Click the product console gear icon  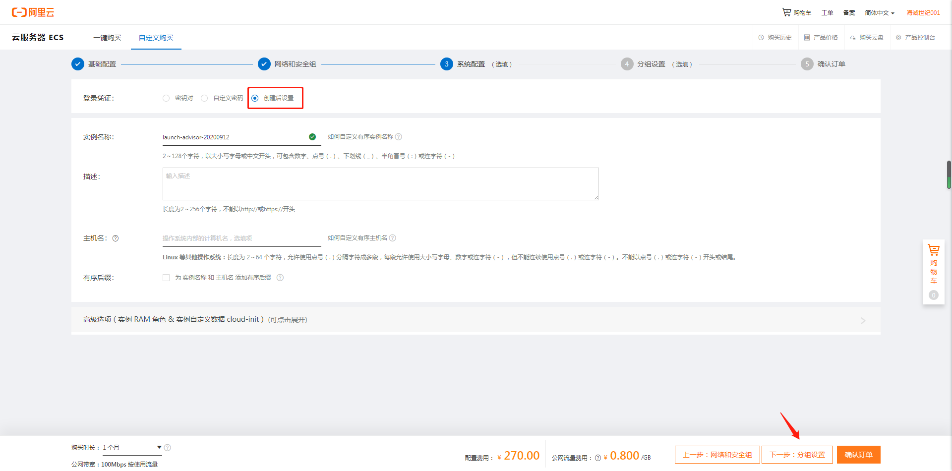tap(898, 38)
